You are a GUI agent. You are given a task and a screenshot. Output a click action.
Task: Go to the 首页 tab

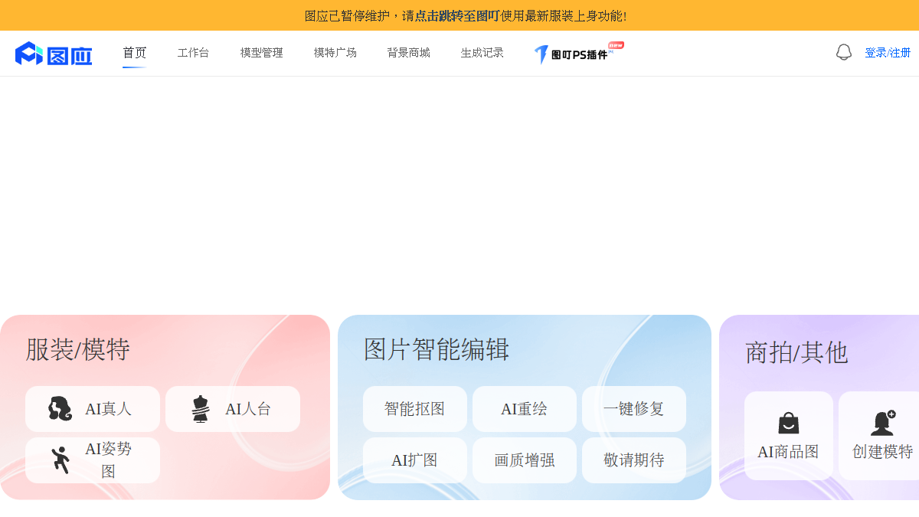tap(135, 53)
